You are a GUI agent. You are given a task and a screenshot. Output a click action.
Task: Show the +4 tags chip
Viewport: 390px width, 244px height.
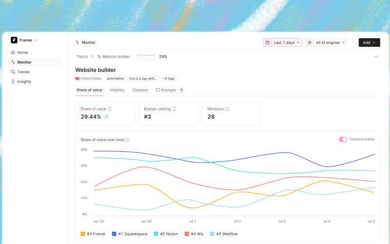tap(169, 79)
